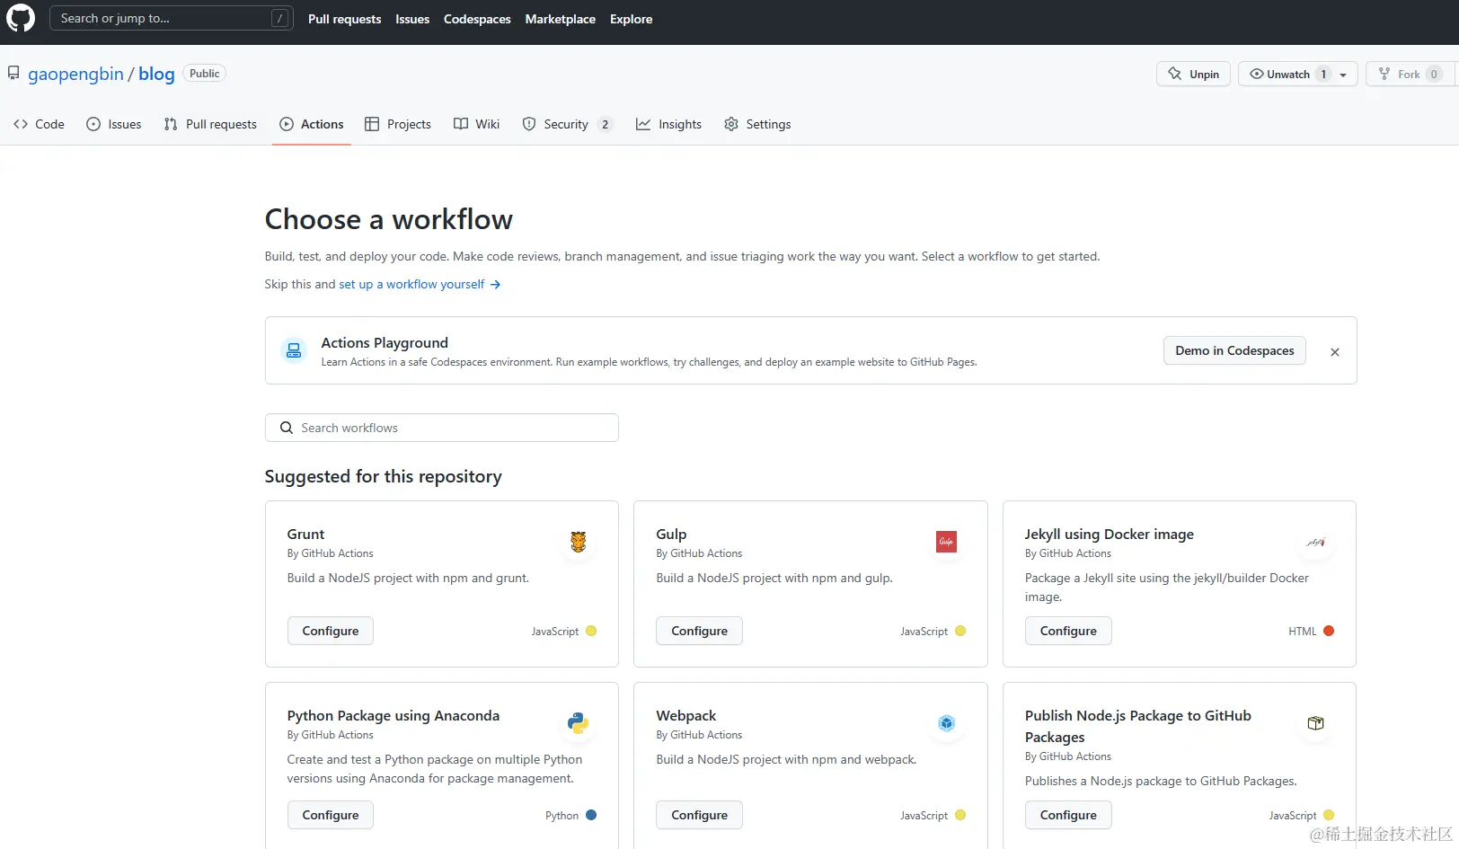
Task: Click the Webpack workflow title
Action: (686, 715)
